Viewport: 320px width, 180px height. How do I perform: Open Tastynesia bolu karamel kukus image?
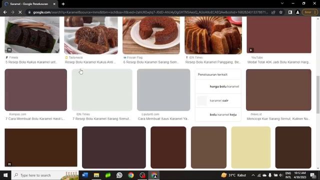[91, 35]
